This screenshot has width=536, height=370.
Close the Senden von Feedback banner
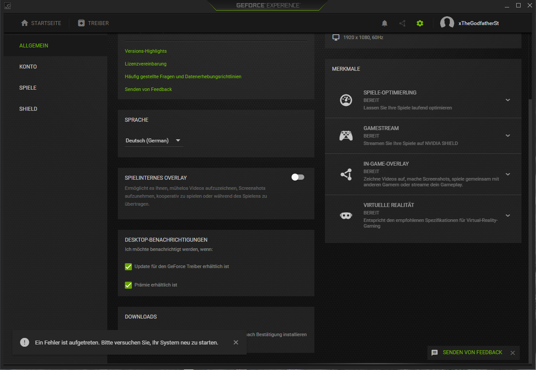pyautogui.click(x=512, y=353)
